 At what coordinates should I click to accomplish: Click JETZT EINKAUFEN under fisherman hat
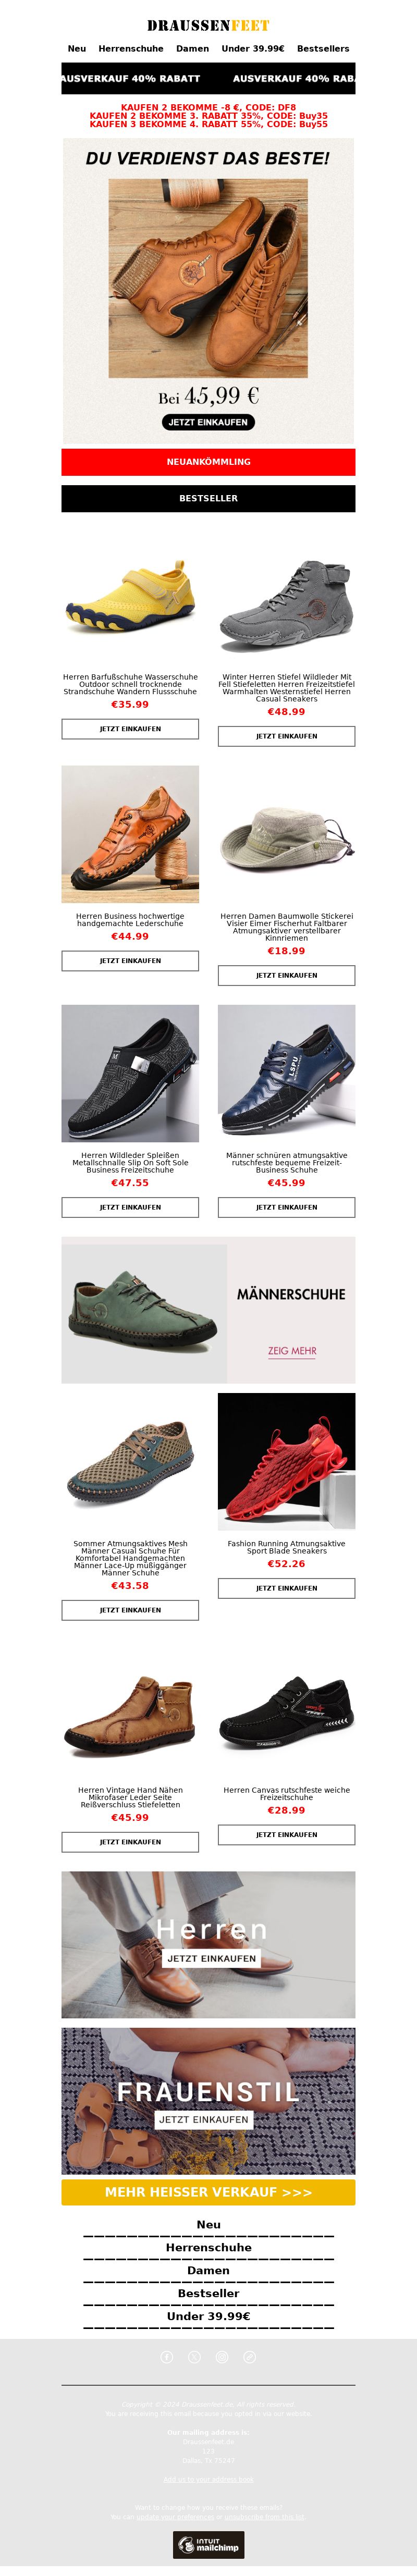point(286,975)
